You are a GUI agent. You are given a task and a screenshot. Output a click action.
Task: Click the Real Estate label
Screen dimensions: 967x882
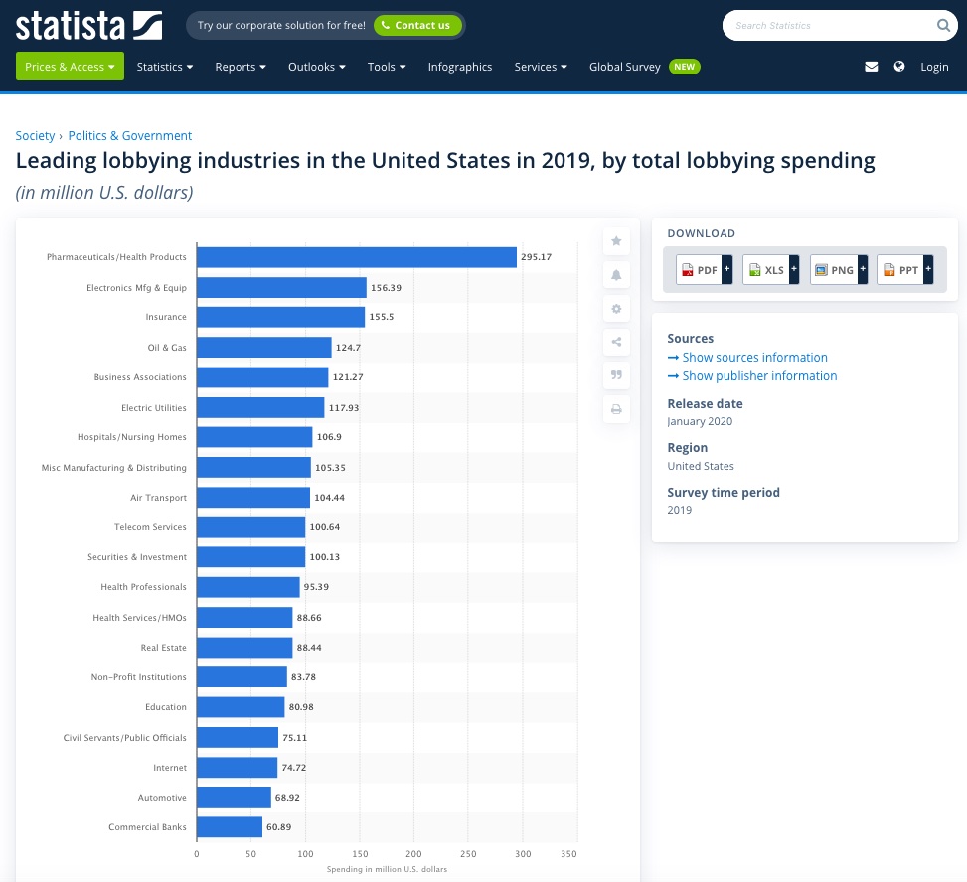coord(163,648)
